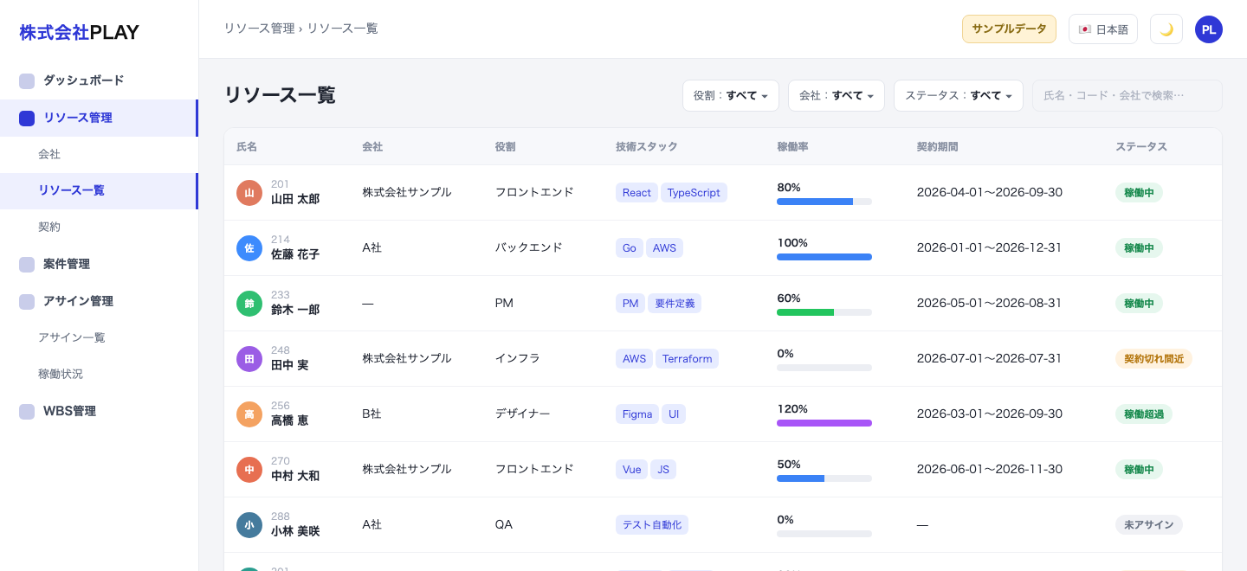Viewport: 1247px width, 571px height.
Task: Click the Terraform tech tag
Action: click(x=687, y=359)
